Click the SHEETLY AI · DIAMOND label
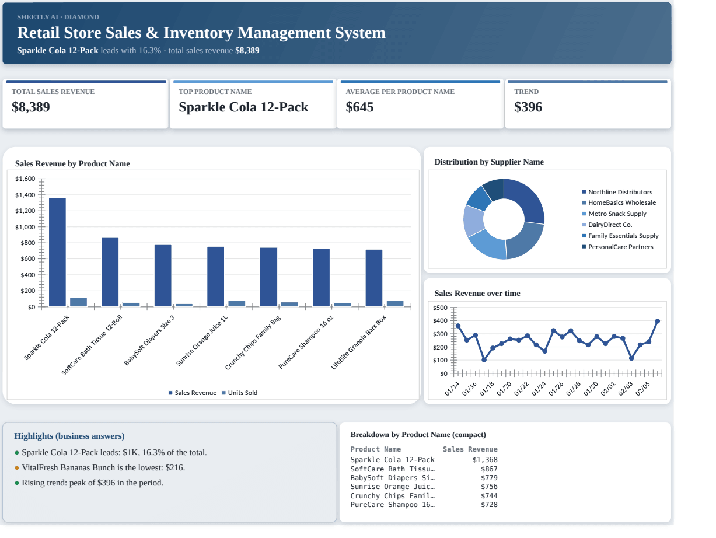 [58, 17]
